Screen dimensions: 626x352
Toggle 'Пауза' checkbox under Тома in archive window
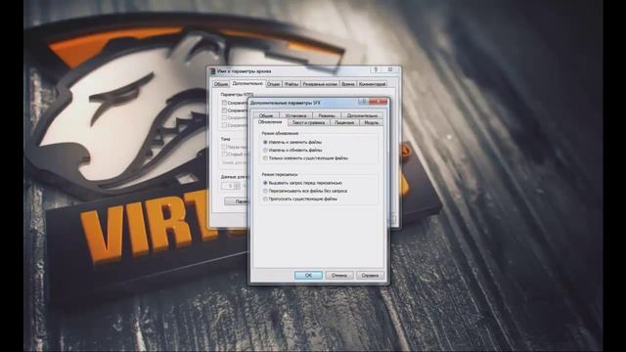tap(224, 147)
